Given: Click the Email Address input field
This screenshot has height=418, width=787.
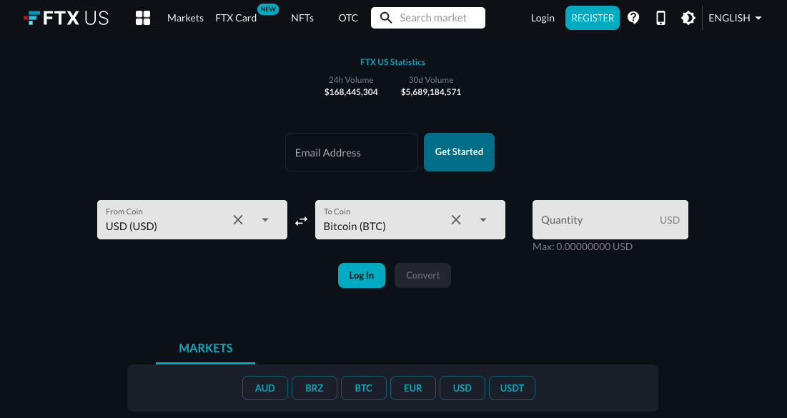Looking at the screenshot, I should (x=351, y=152).
